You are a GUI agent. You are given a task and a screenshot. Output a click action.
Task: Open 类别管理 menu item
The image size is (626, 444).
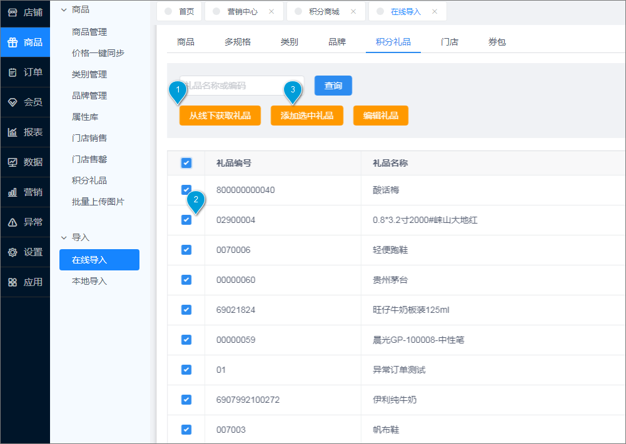[x=89, y=74]
